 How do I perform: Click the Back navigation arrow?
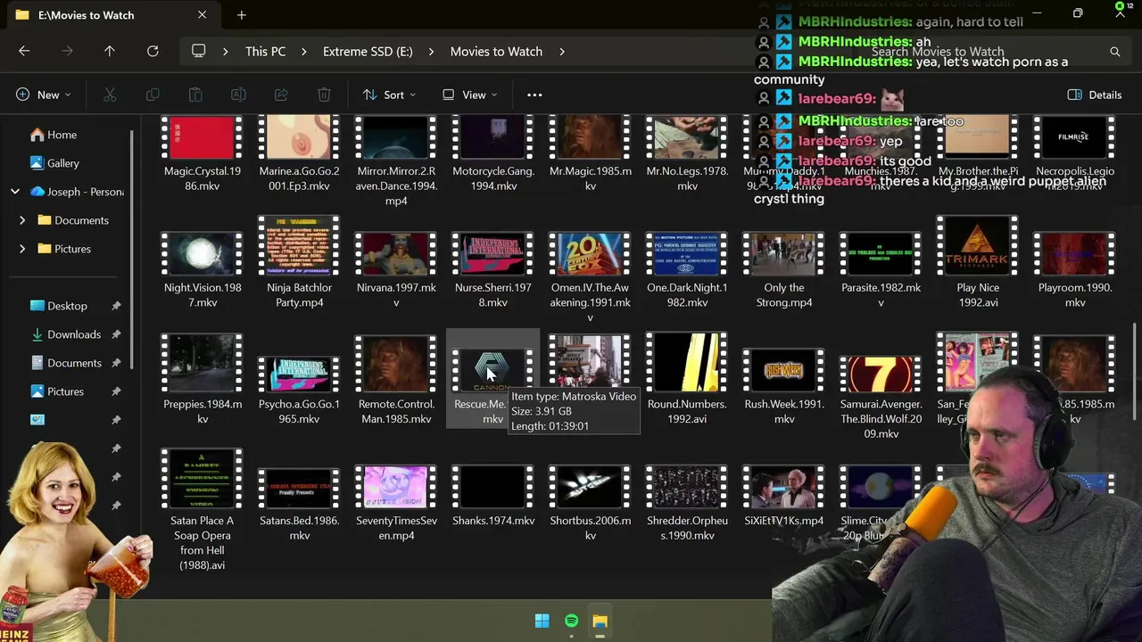click(24, 51)
